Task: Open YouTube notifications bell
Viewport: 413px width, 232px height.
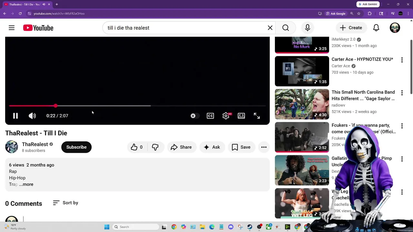Action: 376,28
